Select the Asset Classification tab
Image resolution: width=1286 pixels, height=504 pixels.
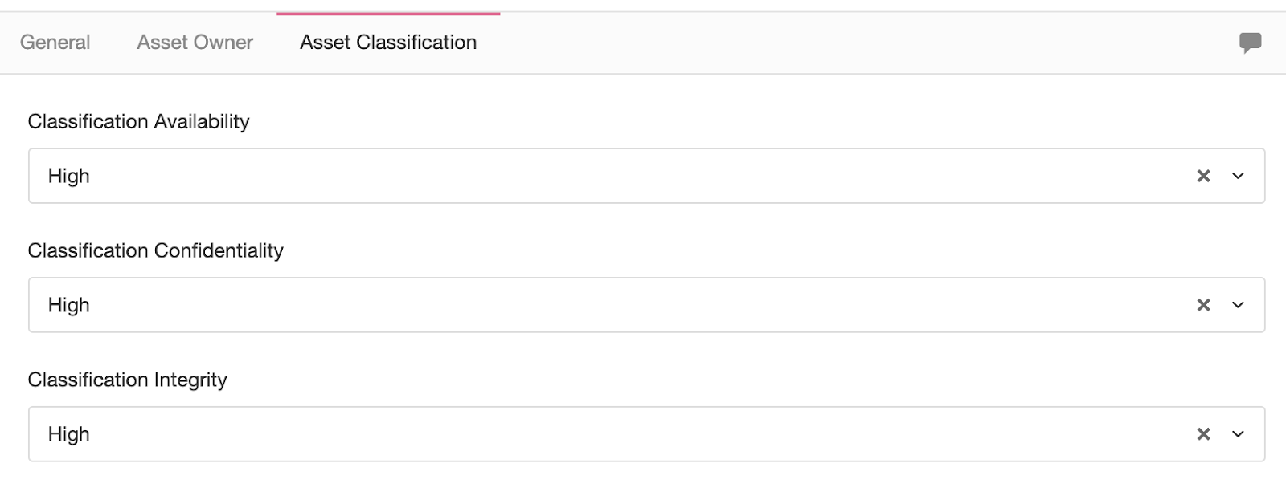[388, 43]
